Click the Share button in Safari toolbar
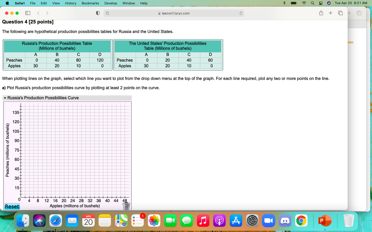372x232 pixels. [x=321, y=13]
